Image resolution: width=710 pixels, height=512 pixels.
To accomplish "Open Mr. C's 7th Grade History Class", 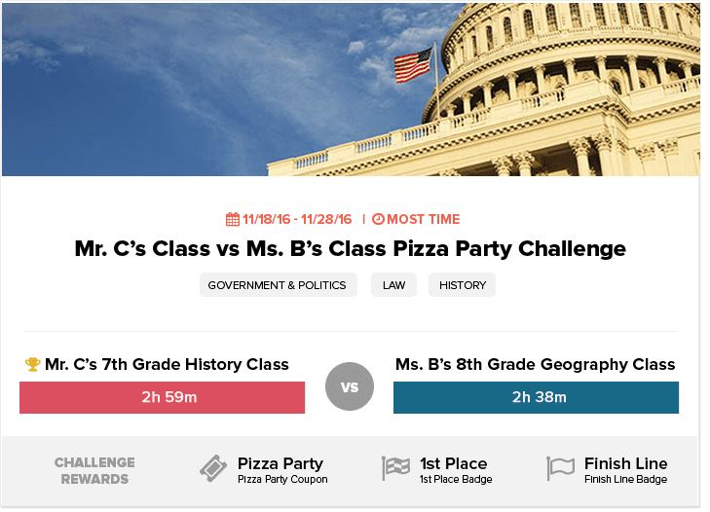I will (x=167, y=365).
